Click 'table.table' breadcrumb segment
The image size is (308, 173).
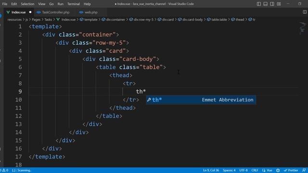coord(219,19)
